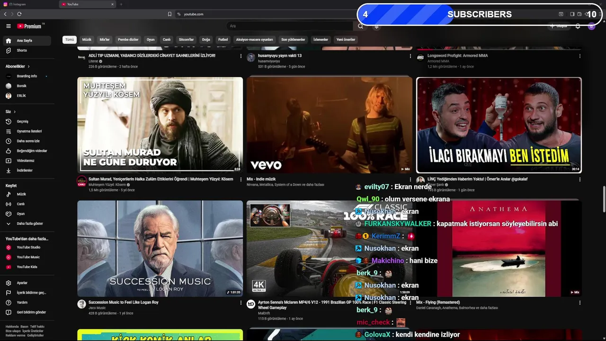
Task: Open Jsco Music channel link
Action: click(x=97, y=308)
